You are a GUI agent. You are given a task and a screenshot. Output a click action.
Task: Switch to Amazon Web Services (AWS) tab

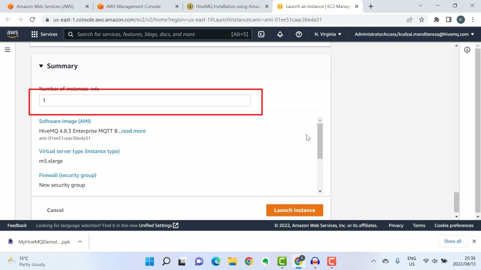point(45,6)
